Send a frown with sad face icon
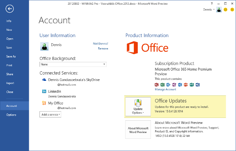 (232, 9)
